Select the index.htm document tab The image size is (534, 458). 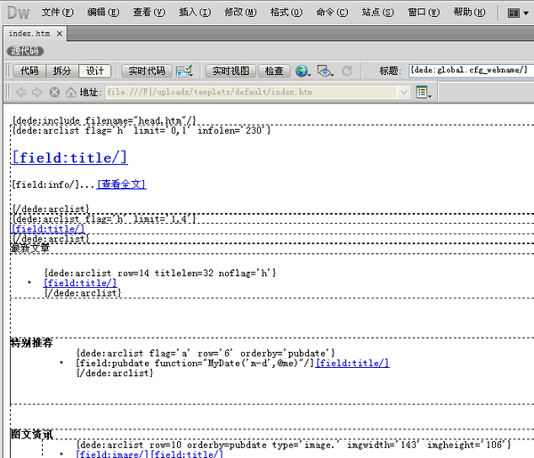30,33
